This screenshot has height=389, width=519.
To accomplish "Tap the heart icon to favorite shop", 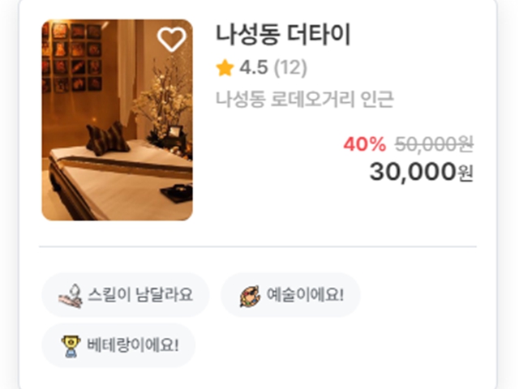I will point(171,40).
